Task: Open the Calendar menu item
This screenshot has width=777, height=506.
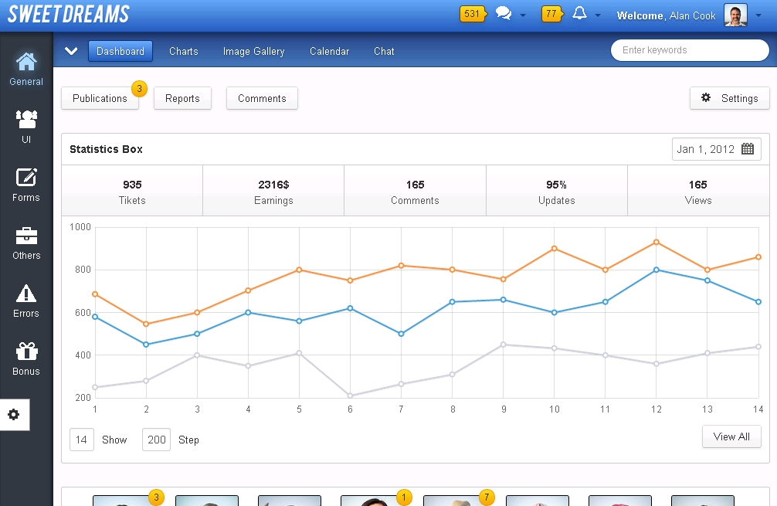Action: pos(329,51)
